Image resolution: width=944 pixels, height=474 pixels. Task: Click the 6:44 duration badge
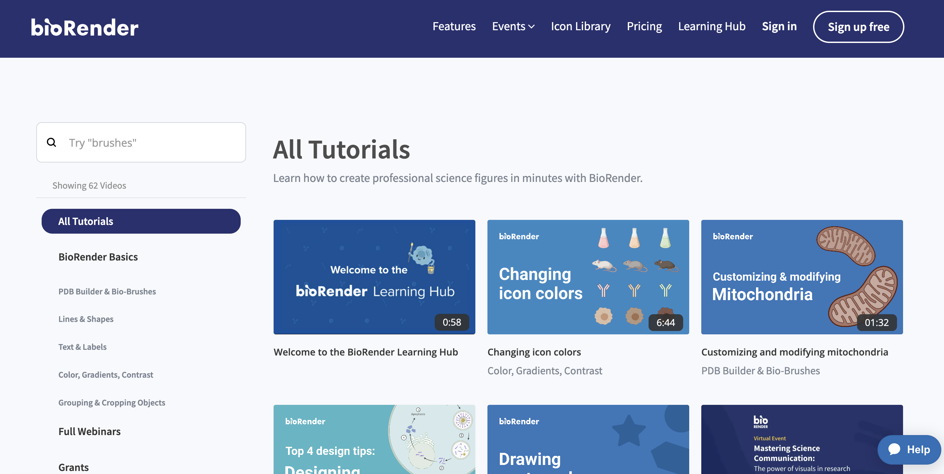tap(665, 322)
